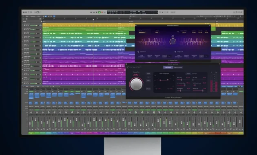Select the Quantec QRS tab

click(168, 67)
